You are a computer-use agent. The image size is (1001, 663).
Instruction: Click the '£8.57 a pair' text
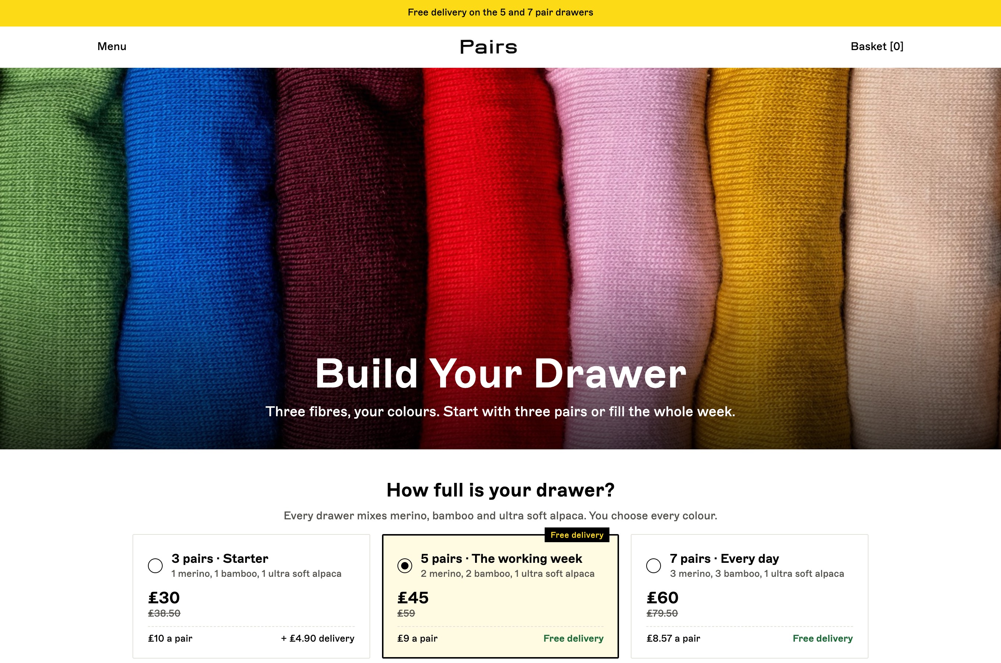pos(673,638)
